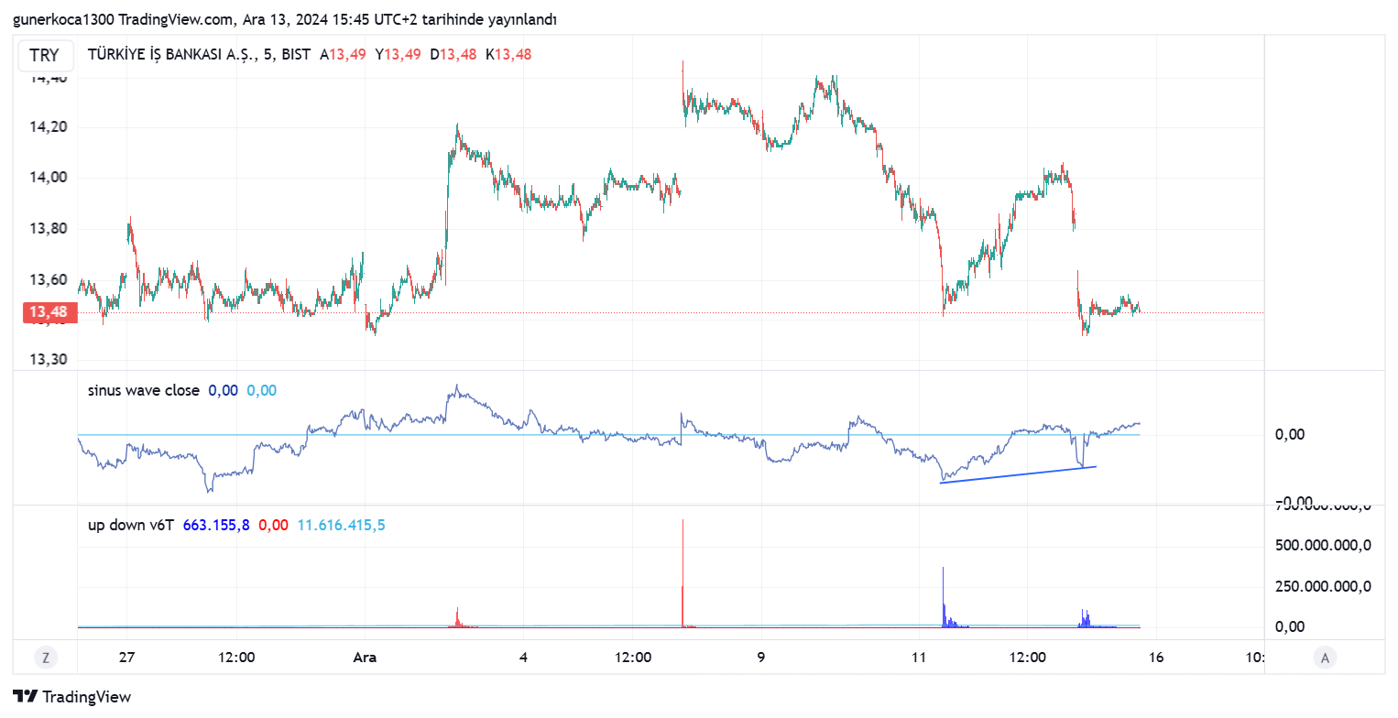Click the Z timezone icon
The image size is (1398, 718).
(x=45, y=657)
